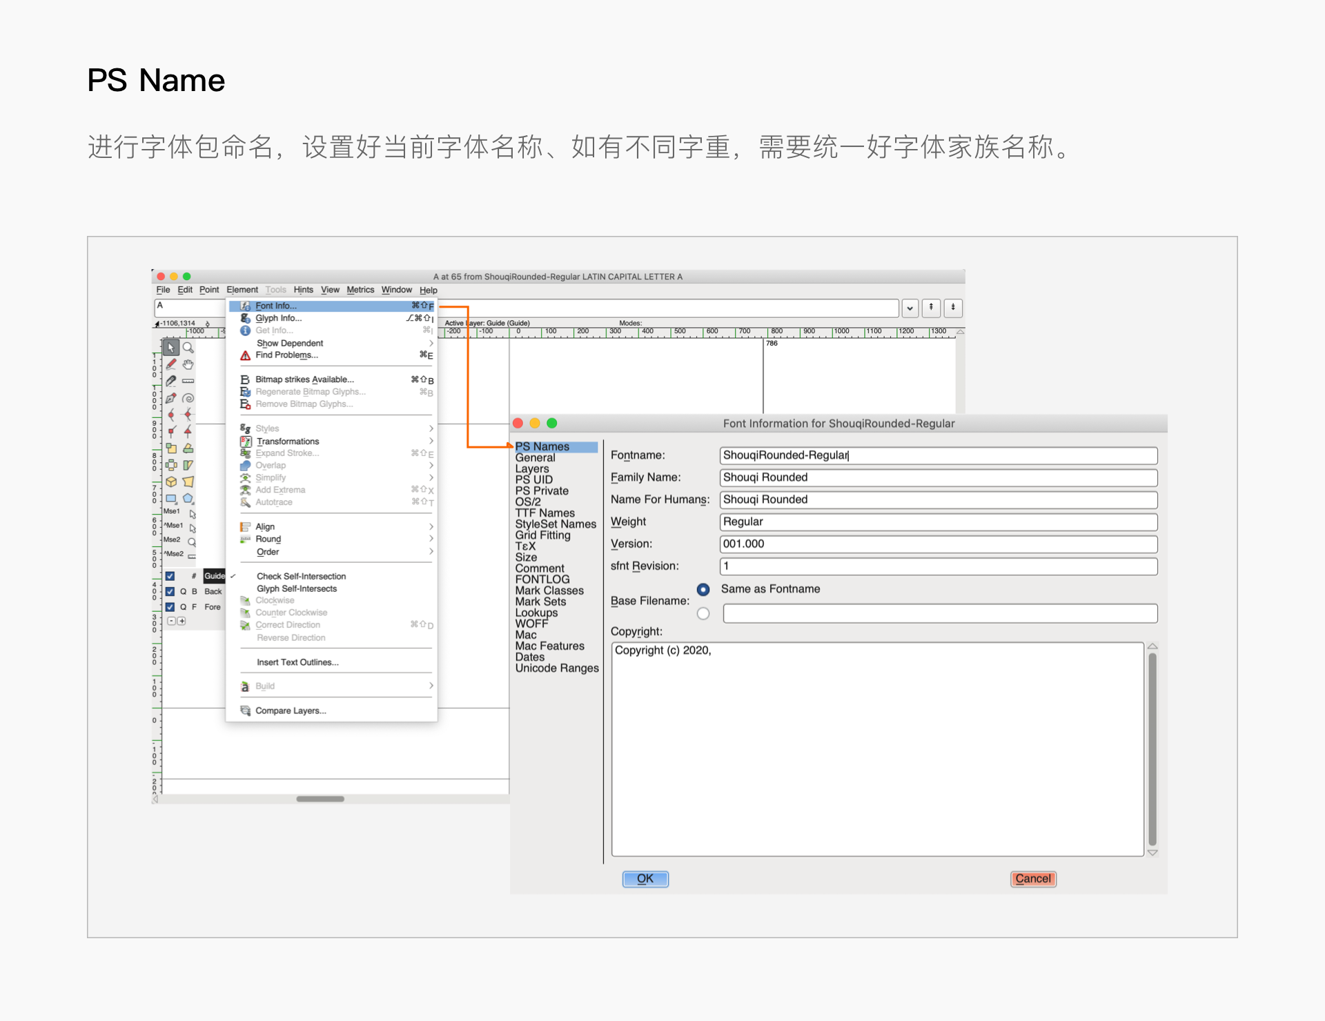Image resolution: width=1325 pixels, height=1021 pixels.
Task: Select the Magnify zoom tool
Action: (x=188, y=348)
